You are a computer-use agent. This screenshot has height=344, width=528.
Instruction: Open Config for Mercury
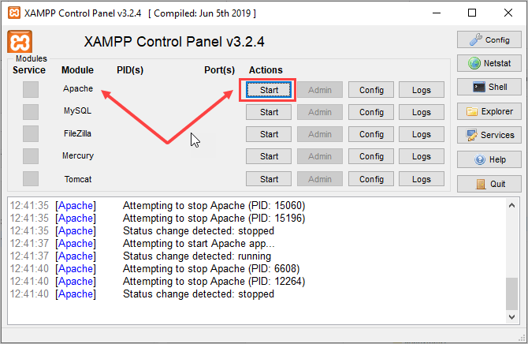click(371, 156)
